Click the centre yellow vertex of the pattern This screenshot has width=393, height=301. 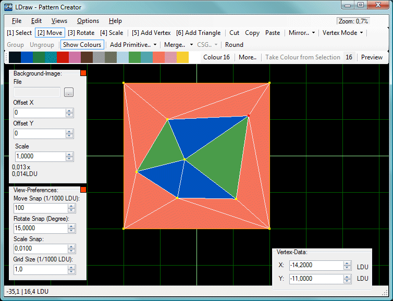pos(185,159)
